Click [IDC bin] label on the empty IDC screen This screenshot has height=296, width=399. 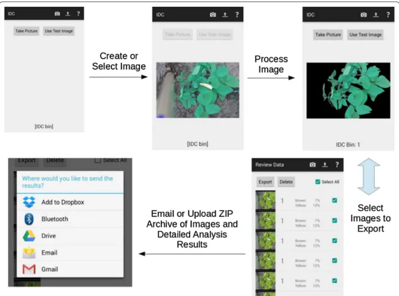point(44,126)
